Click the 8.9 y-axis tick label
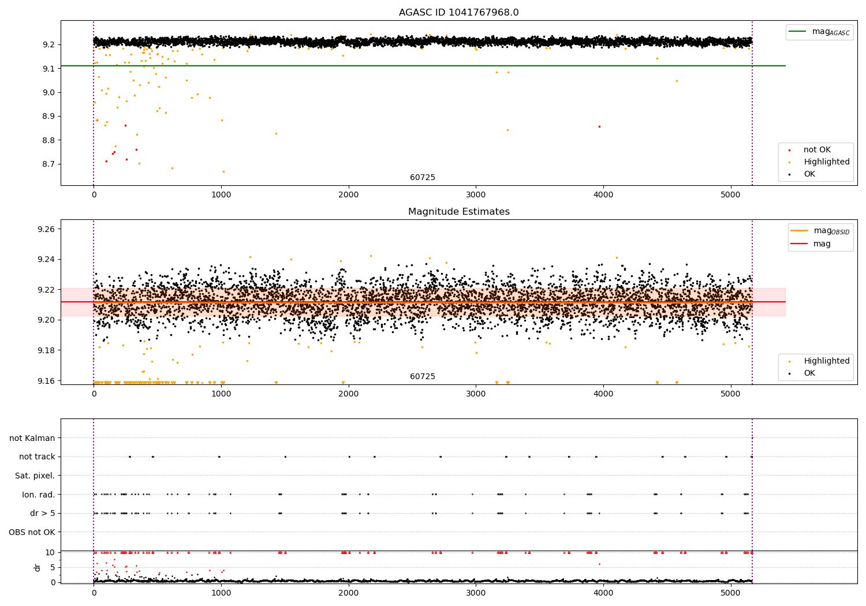 pos(48,117)
